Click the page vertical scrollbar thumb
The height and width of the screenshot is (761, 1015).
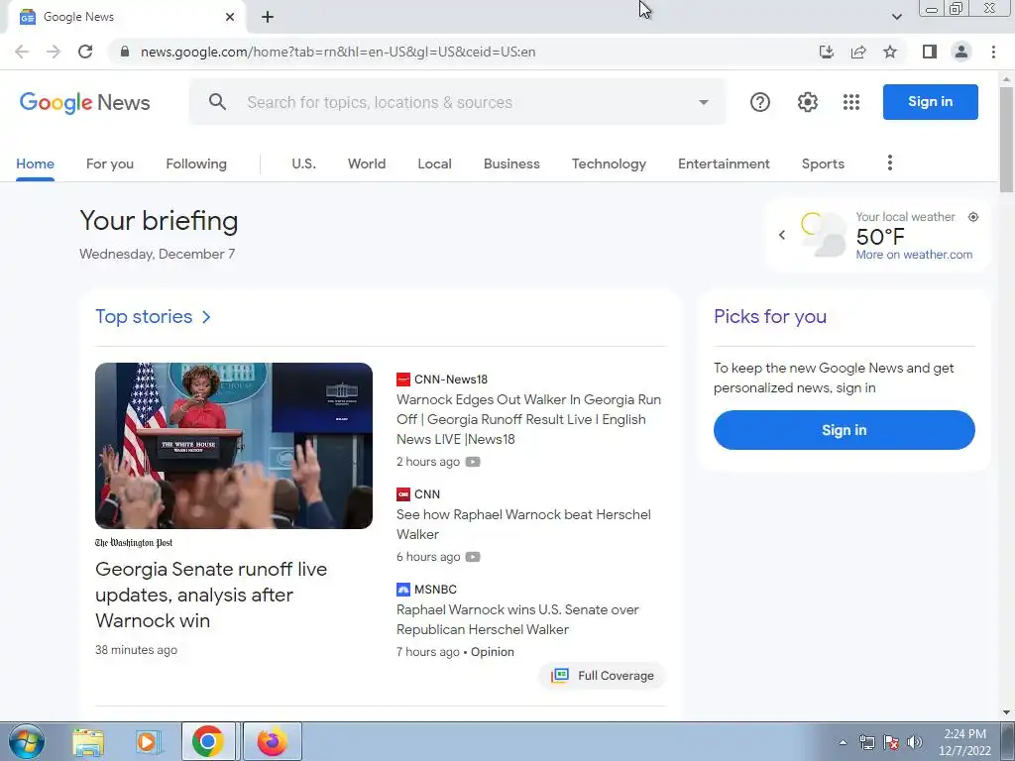[1006, 139]
